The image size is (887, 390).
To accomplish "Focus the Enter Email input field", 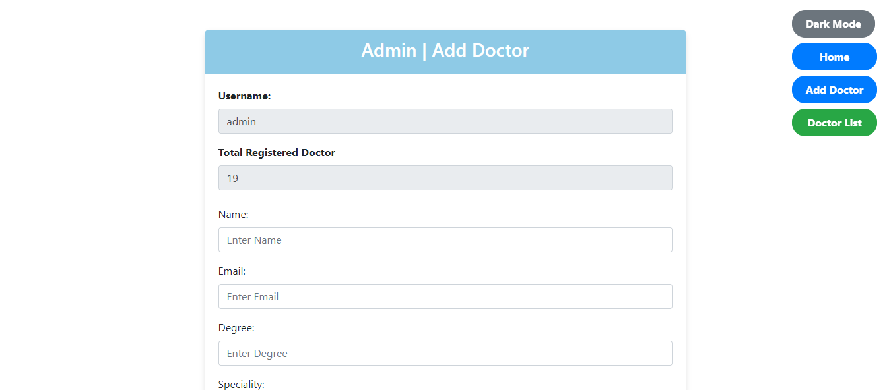I will 445,296.
